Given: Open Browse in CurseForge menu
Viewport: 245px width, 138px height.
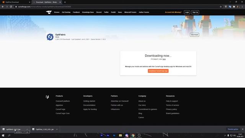Looking at the screenshot, I should 57,12.
